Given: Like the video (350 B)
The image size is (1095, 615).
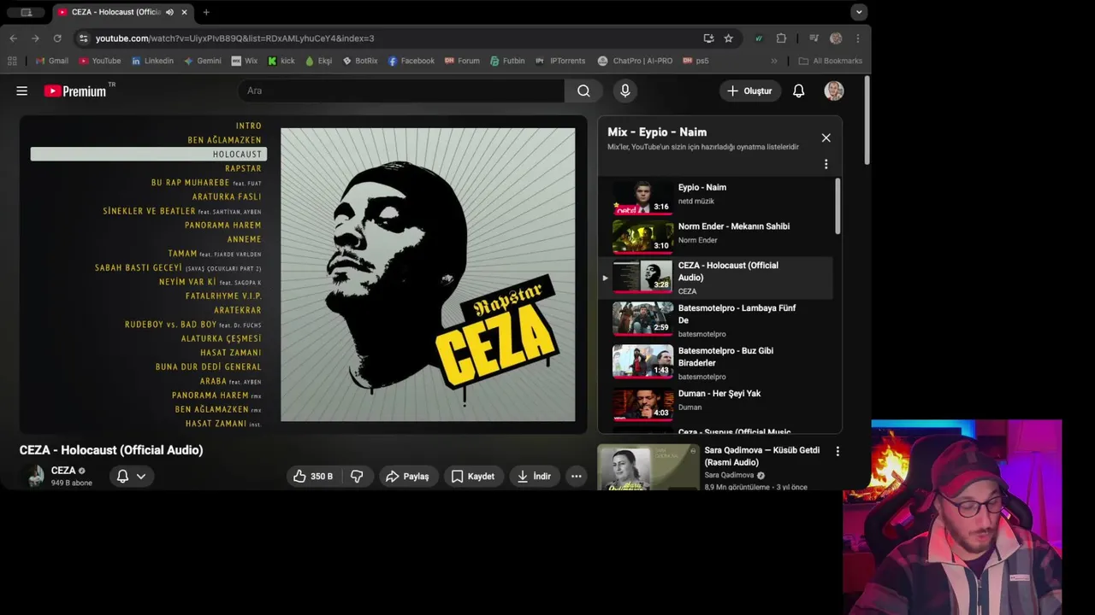Looking at the screenshot, I should [x=313, y=476].
